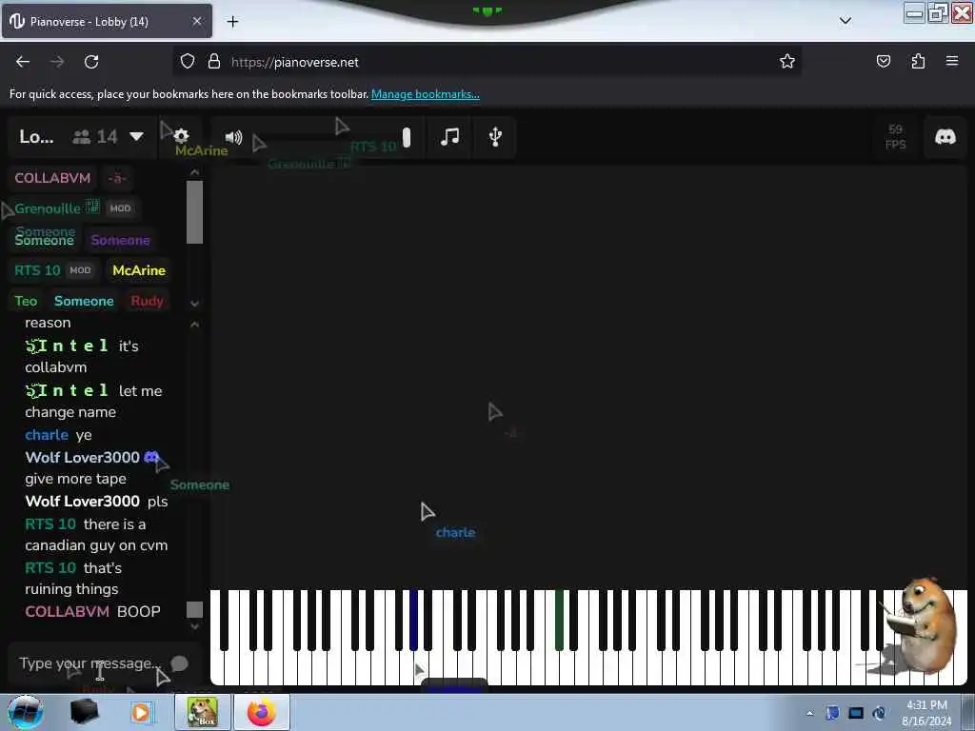
Task: Click the Lobby room name
Action: click(x=36, y=137)
